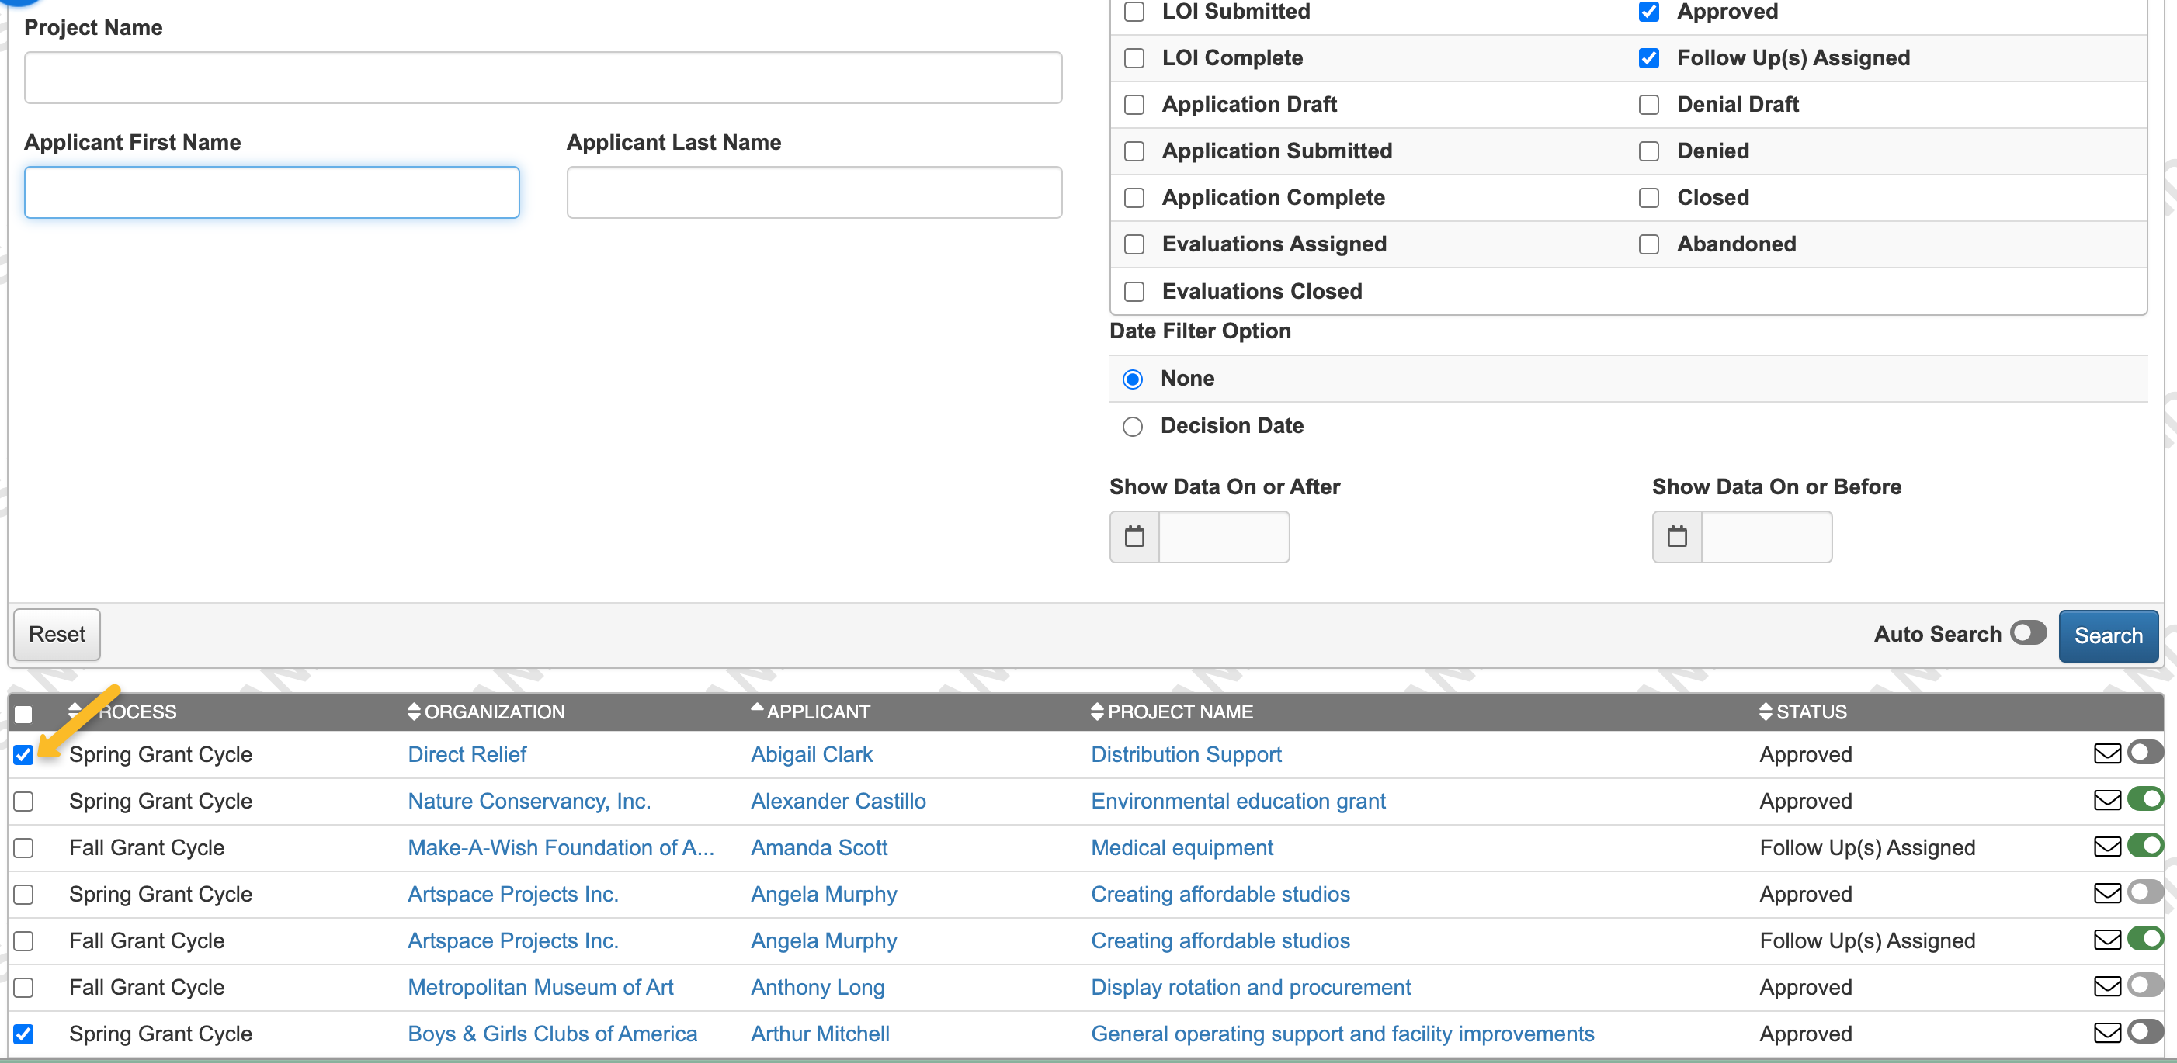Open the calendar picker under Show Data On or Before
Image resolution: width=2177 pixels, height=1063 pixels.
click(x=1677, y=536)
